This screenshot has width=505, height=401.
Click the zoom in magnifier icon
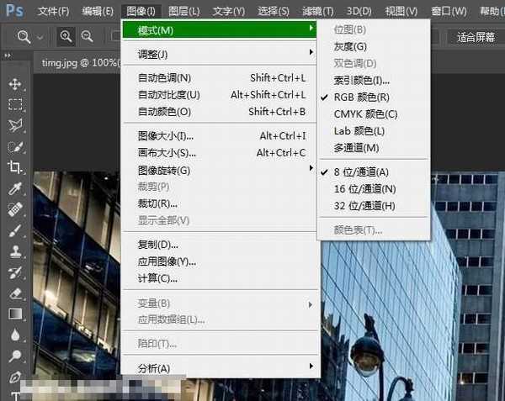(66, 37)
